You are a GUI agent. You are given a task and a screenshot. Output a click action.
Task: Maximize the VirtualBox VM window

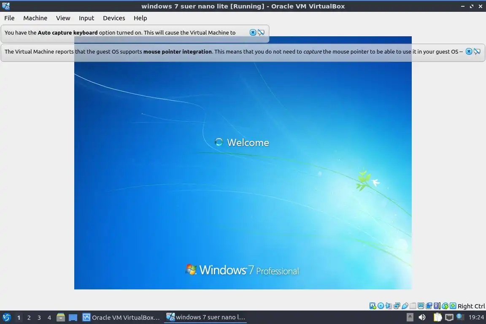[x=472, y=6]
